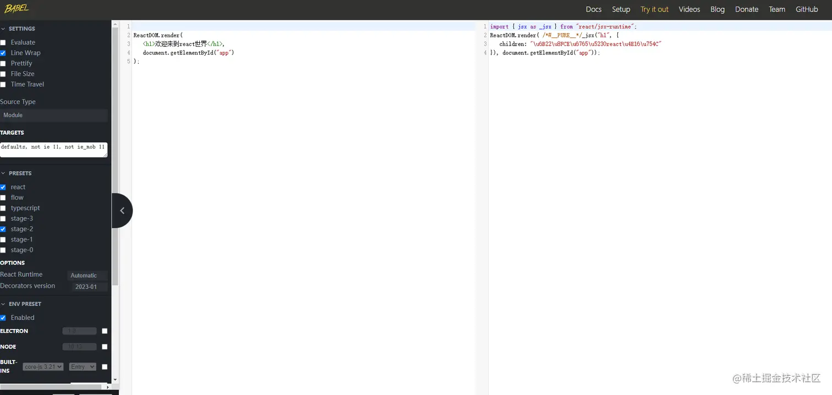Collapse the PRESETS section
The height and width of the screenshot is (395, 832).
click(3, 173)
